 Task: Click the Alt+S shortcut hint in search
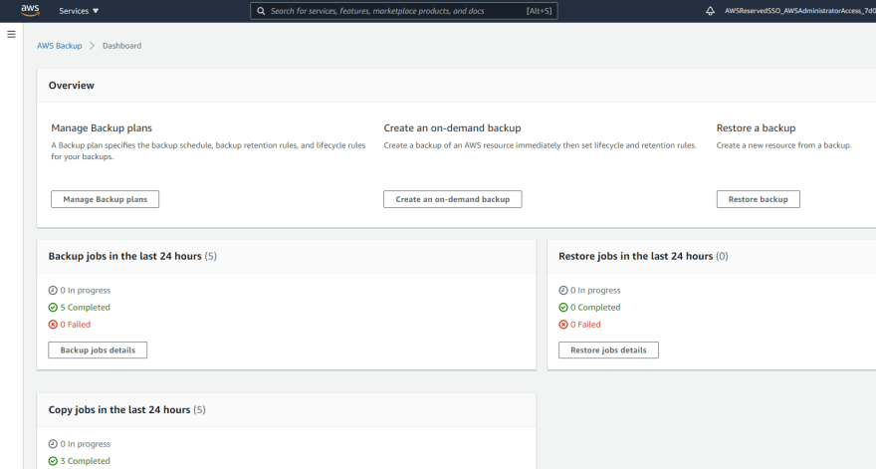[x=540, y=11]
